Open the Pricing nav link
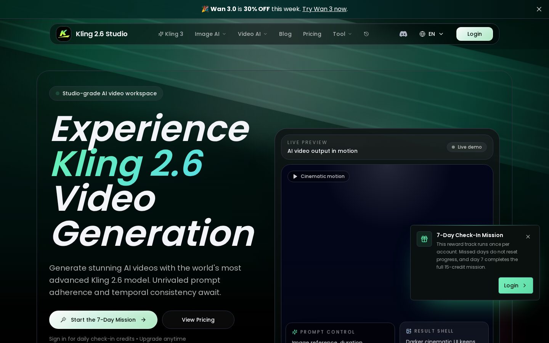This screenshot has height=343, width=549. click(x=312, y=34)
